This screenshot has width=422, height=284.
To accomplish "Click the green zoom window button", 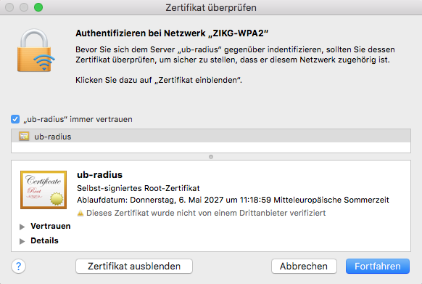I will click(x=38, y=7).
